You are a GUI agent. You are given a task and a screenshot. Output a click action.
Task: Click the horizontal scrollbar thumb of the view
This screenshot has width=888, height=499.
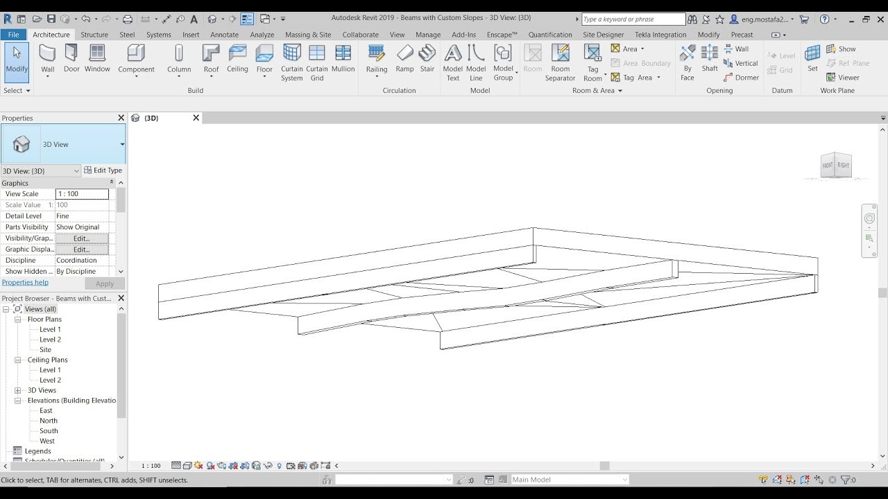tap(604, 466)
